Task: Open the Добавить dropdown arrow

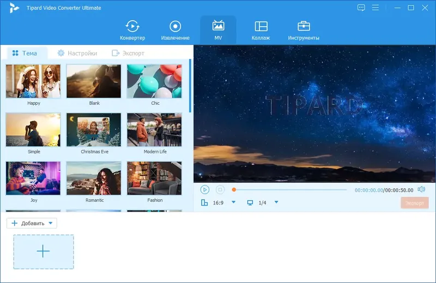Action: pos(51,223)
